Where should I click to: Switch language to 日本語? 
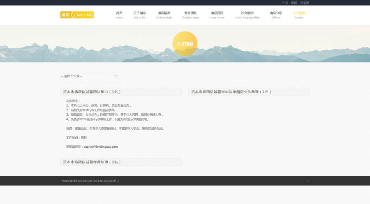pos(304,3)
